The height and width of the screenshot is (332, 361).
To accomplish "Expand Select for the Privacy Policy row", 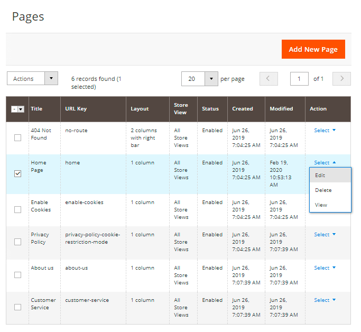I will click(x=325, y=235).
